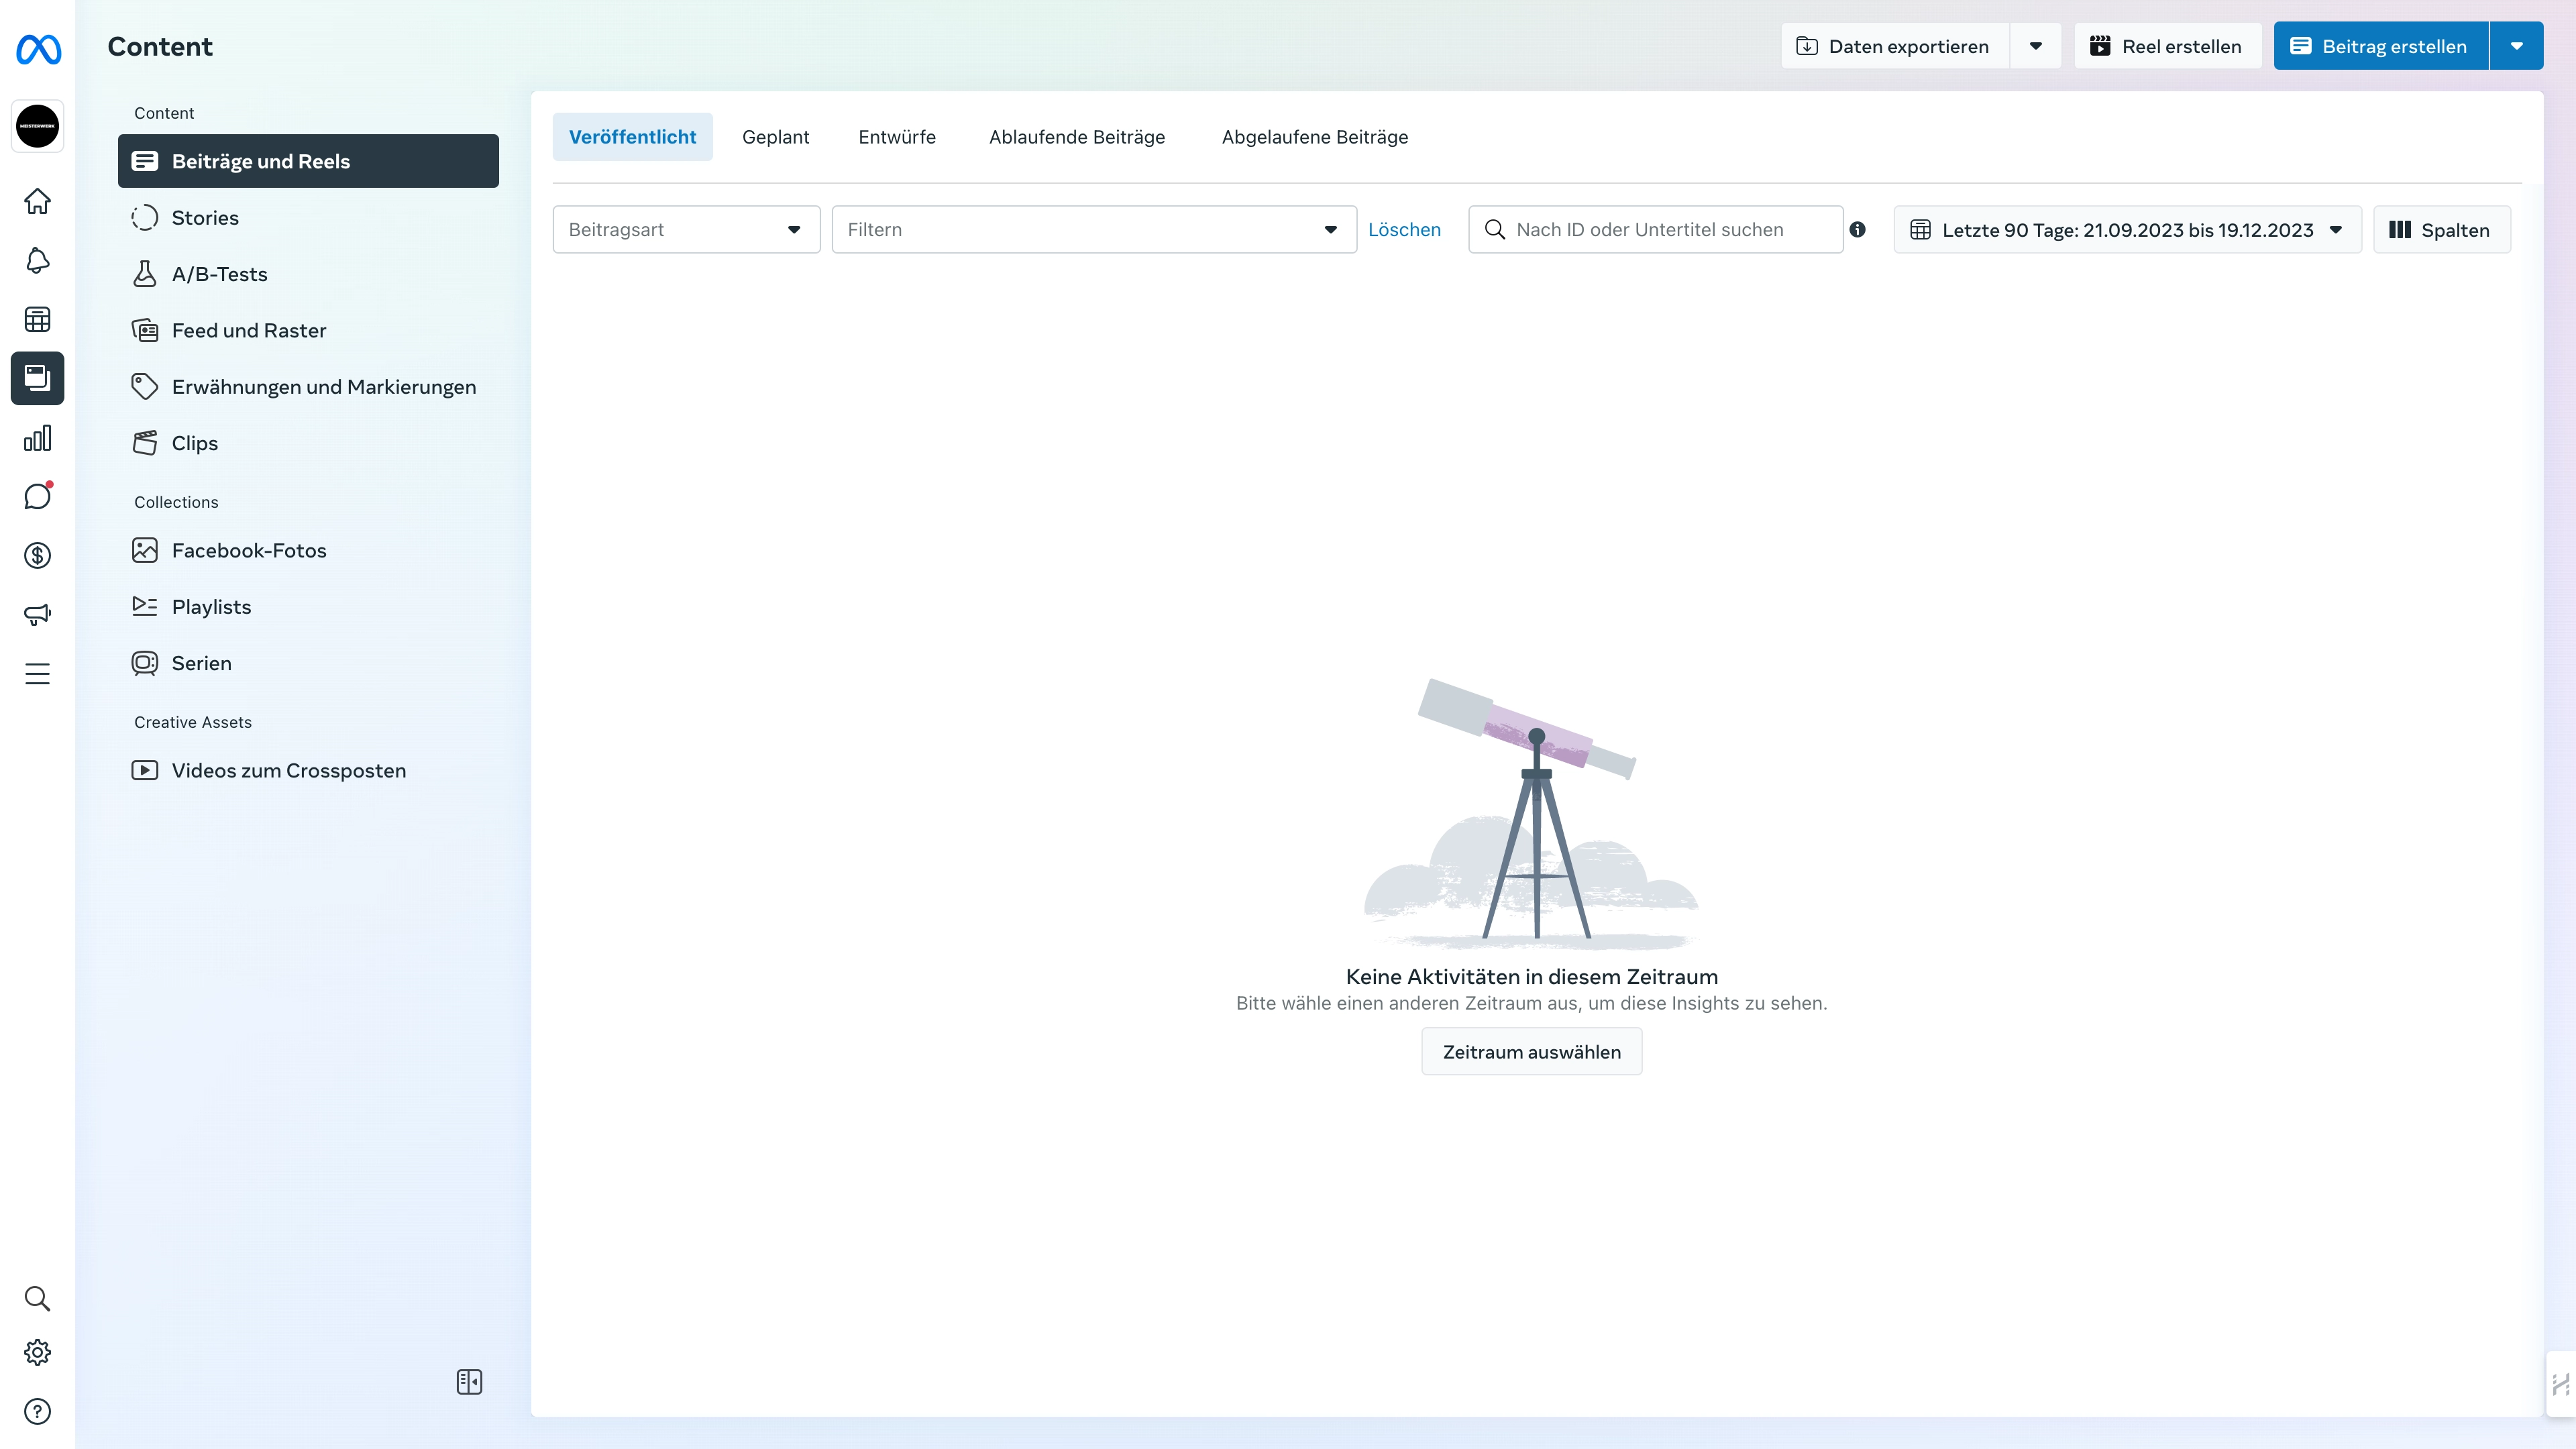Expand Beitrag erstellen dropdown arrow

click(x=2517, y=46)
